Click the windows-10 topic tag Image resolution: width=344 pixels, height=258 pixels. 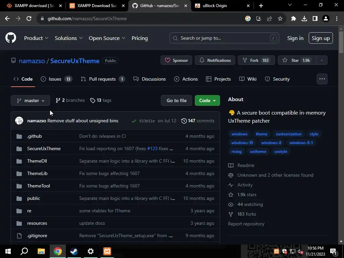coord(242,143)
